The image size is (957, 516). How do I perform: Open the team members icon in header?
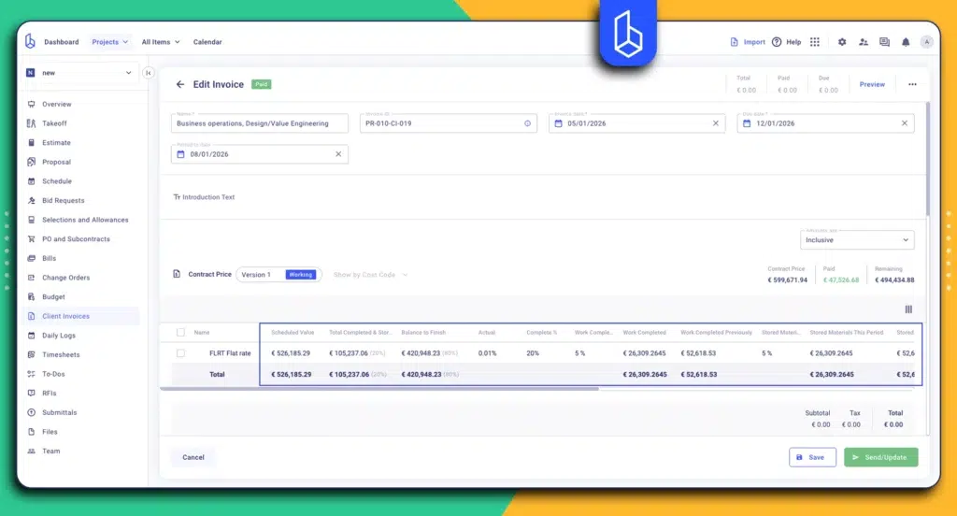tap(864, 42)
